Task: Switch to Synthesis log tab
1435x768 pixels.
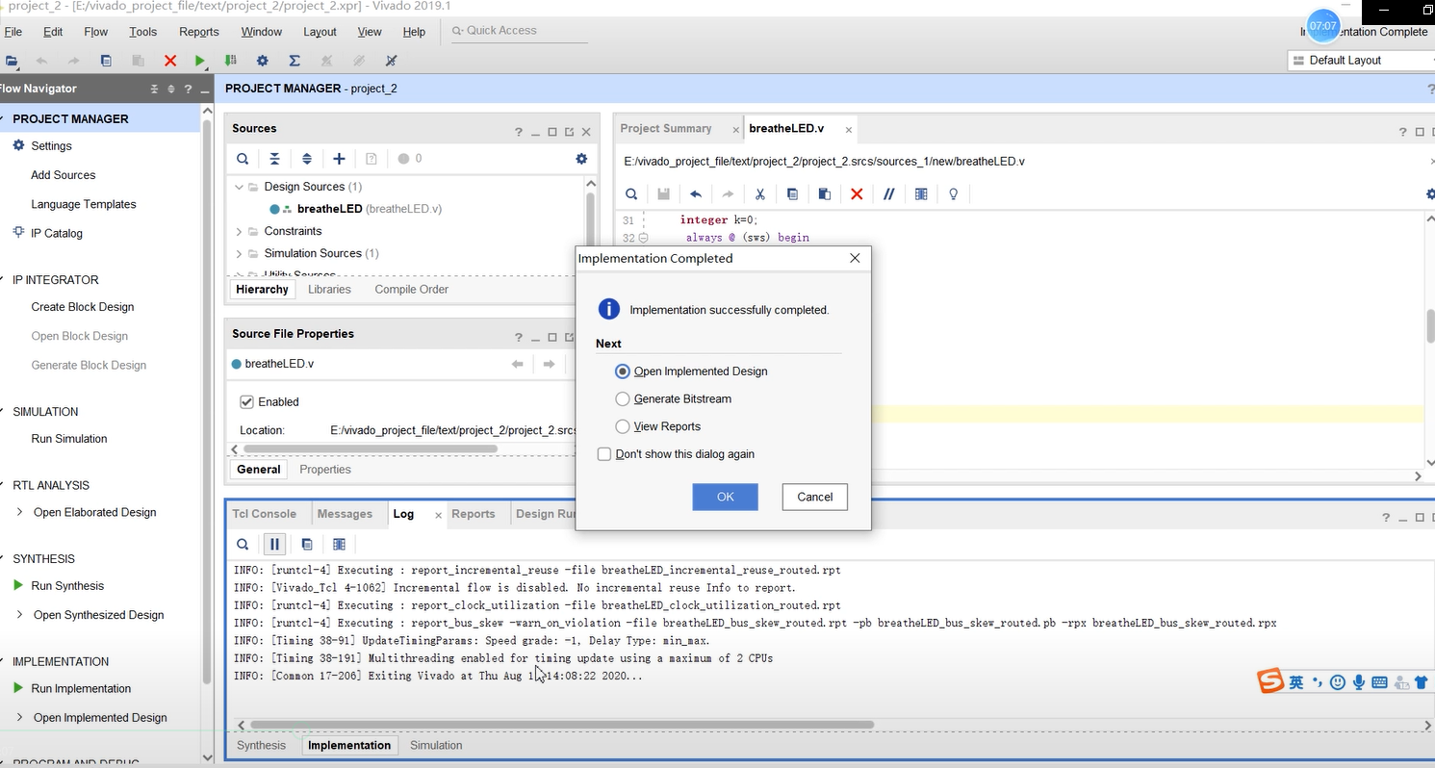Action: [x=262, y=746]
